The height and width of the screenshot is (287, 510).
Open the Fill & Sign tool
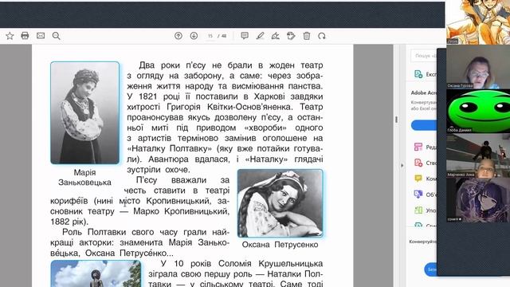click(x=275, y=36)
